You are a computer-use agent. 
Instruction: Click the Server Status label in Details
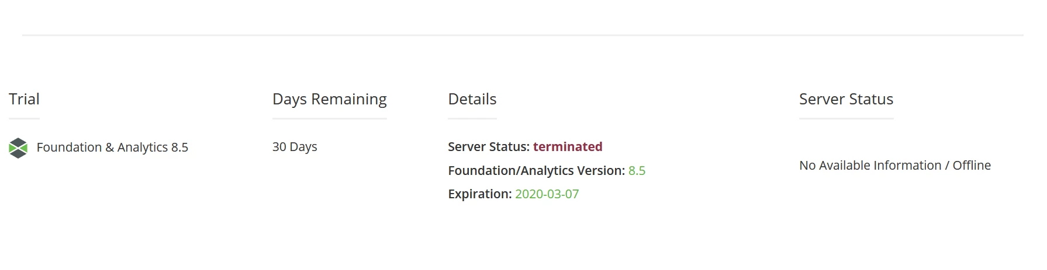pos(489,147)
